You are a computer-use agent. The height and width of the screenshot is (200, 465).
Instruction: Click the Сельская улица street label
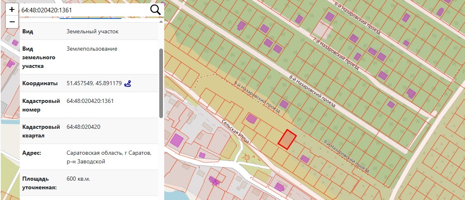[235, 131]
